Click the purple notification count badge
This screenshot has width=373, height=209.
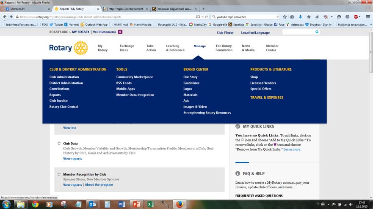(120, 32)
